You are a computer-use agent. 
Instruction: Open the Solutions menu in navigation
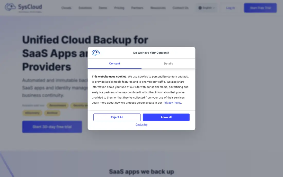click(85, 8)
